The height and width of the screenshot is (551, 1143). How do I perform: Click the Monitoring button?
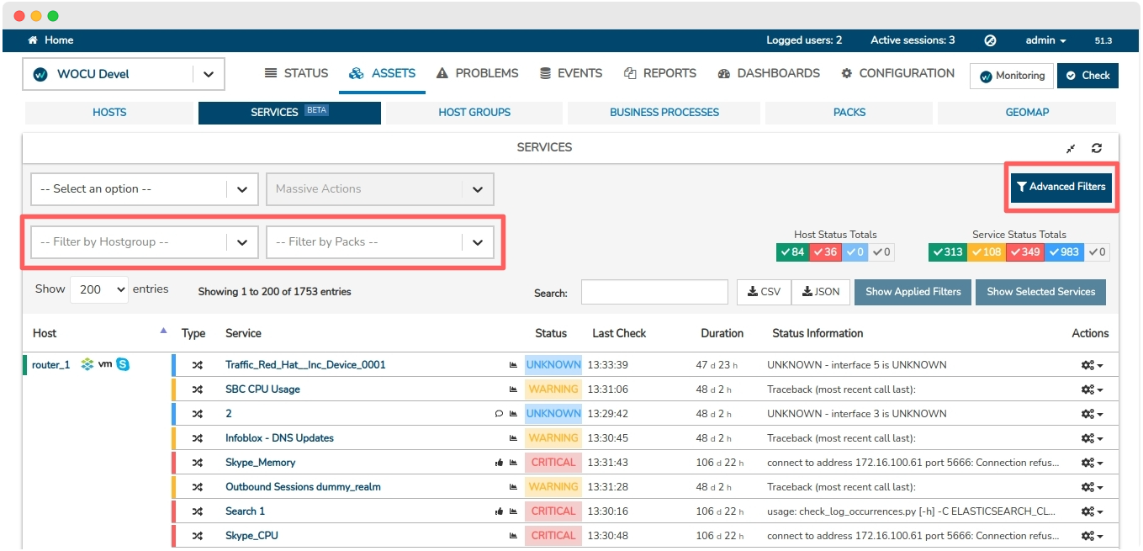click(x=1012, y=76)
